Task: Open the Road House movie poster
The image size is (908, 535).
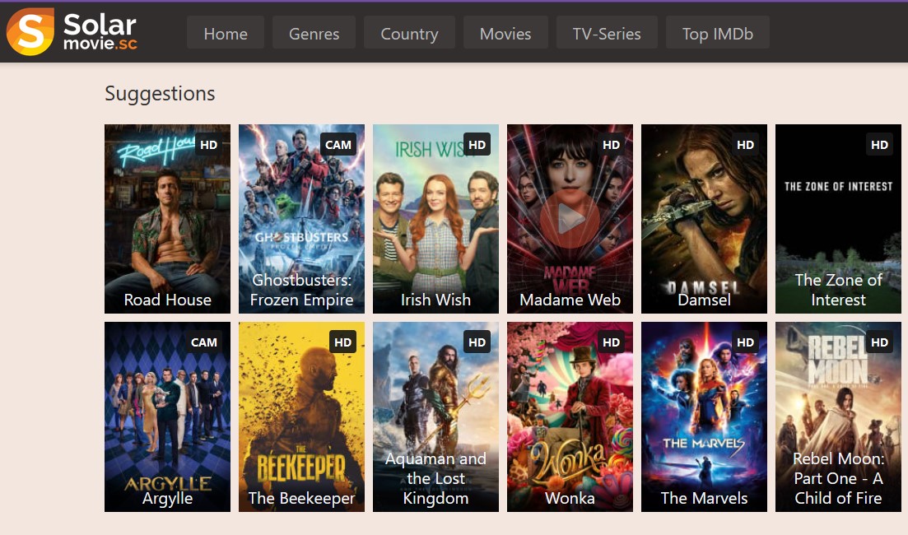Action: pyautogui.click(x=167, y=219)
